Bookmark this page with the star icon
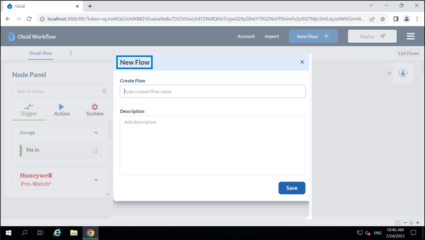 pos(383,19)
